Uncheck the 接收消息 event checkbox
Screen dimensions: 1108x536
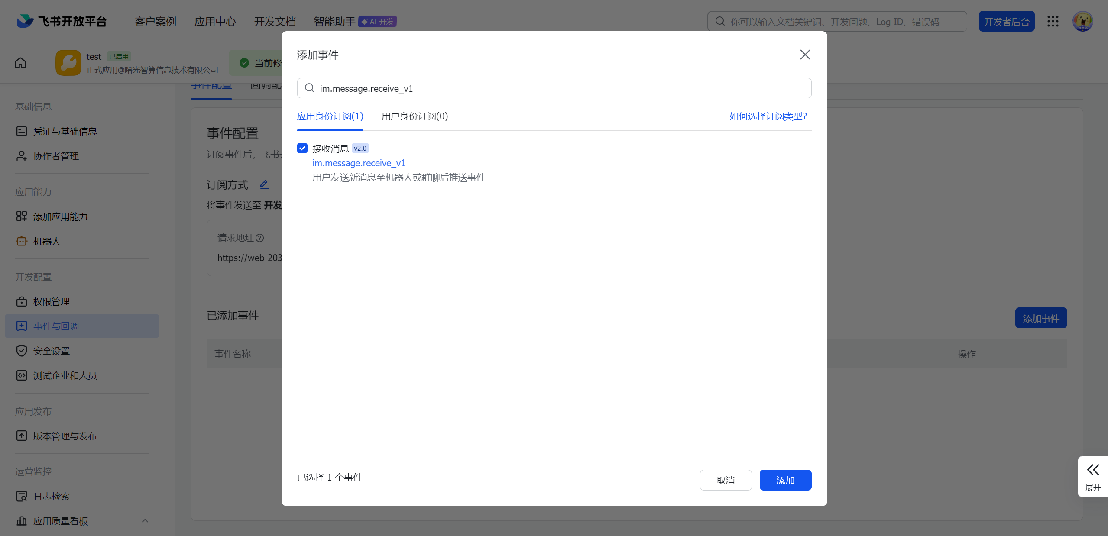pyautogui.click(x=302, y=148)
